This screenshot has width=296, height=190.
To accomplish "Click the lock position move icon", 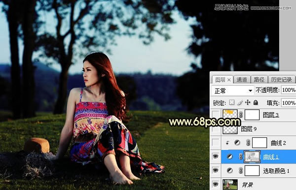I will tap(248, 102).
